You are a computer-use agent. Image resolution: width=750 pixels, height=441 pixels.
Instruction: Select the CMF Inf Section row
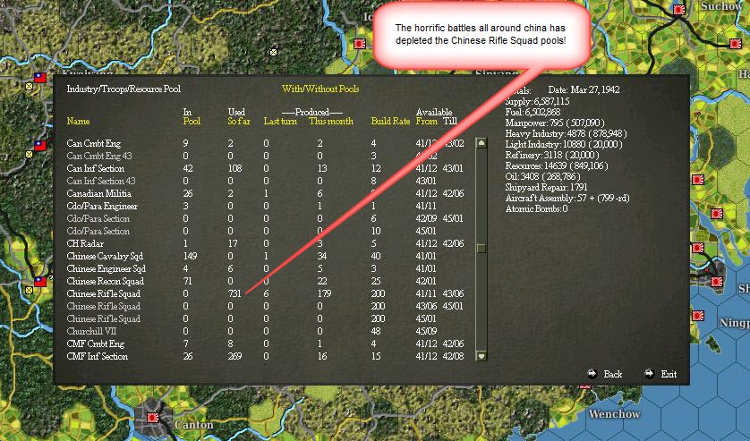pos(266,356)
